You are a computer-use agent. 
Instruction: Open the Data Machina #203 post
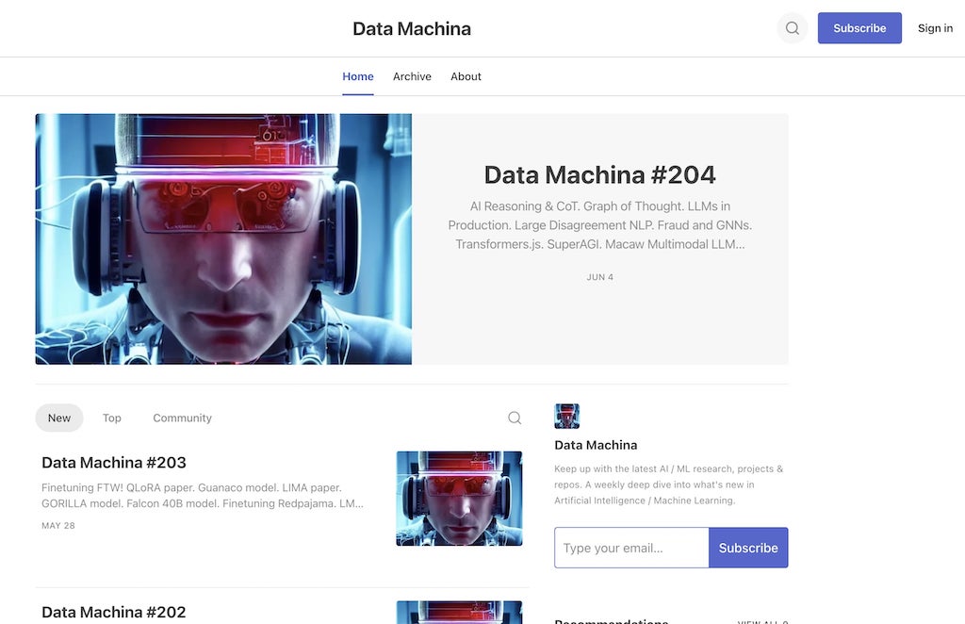[x=113, y=462]
